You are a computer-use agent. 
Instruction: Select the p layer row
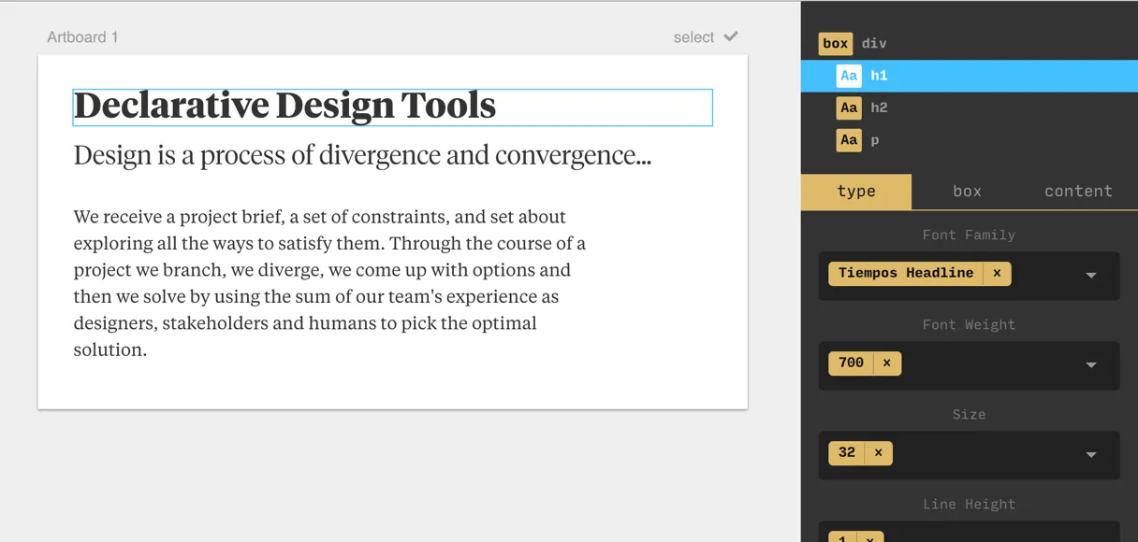click(970, 140)
